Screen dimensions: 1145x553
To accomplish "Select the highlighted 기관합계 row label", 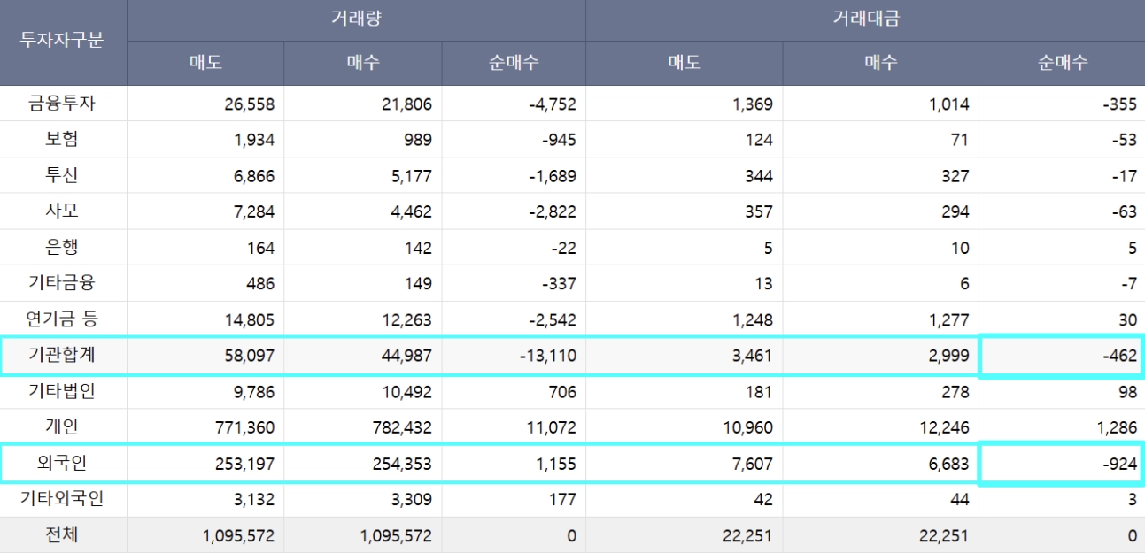I will point(62,356).
